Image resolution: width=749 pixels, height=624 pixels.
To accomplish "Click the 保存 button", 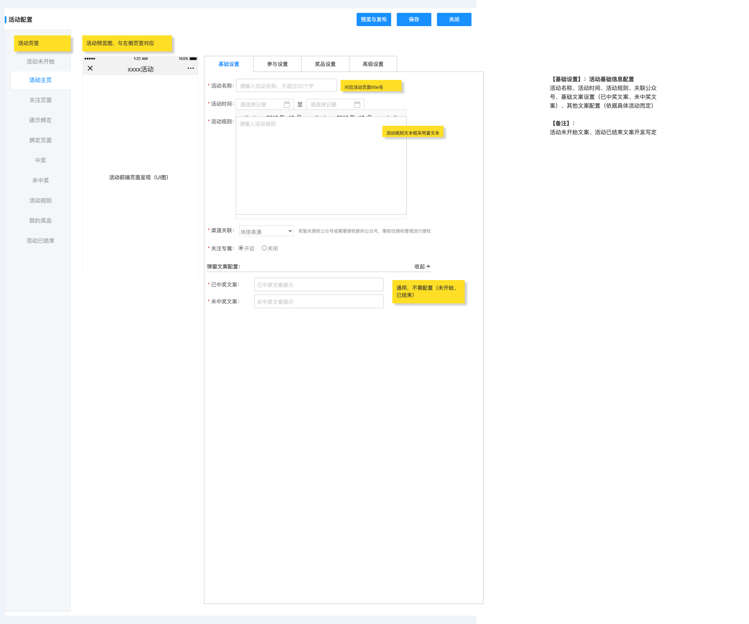I will click(x=414, y=19).
